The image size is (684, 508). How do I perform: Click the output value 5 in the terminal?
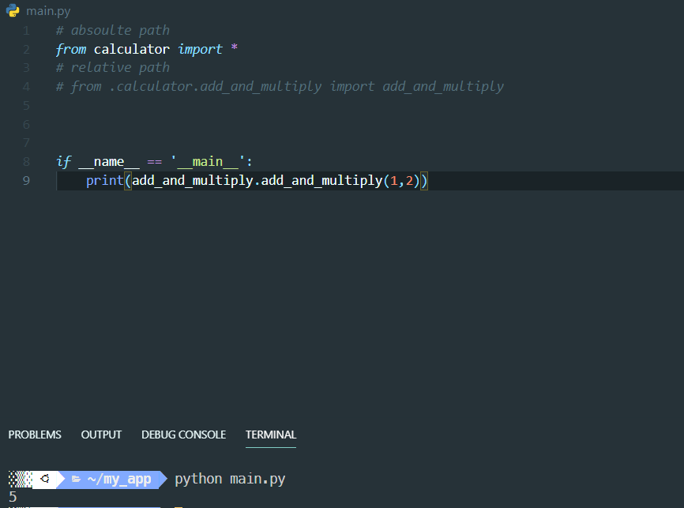point(11,496)
